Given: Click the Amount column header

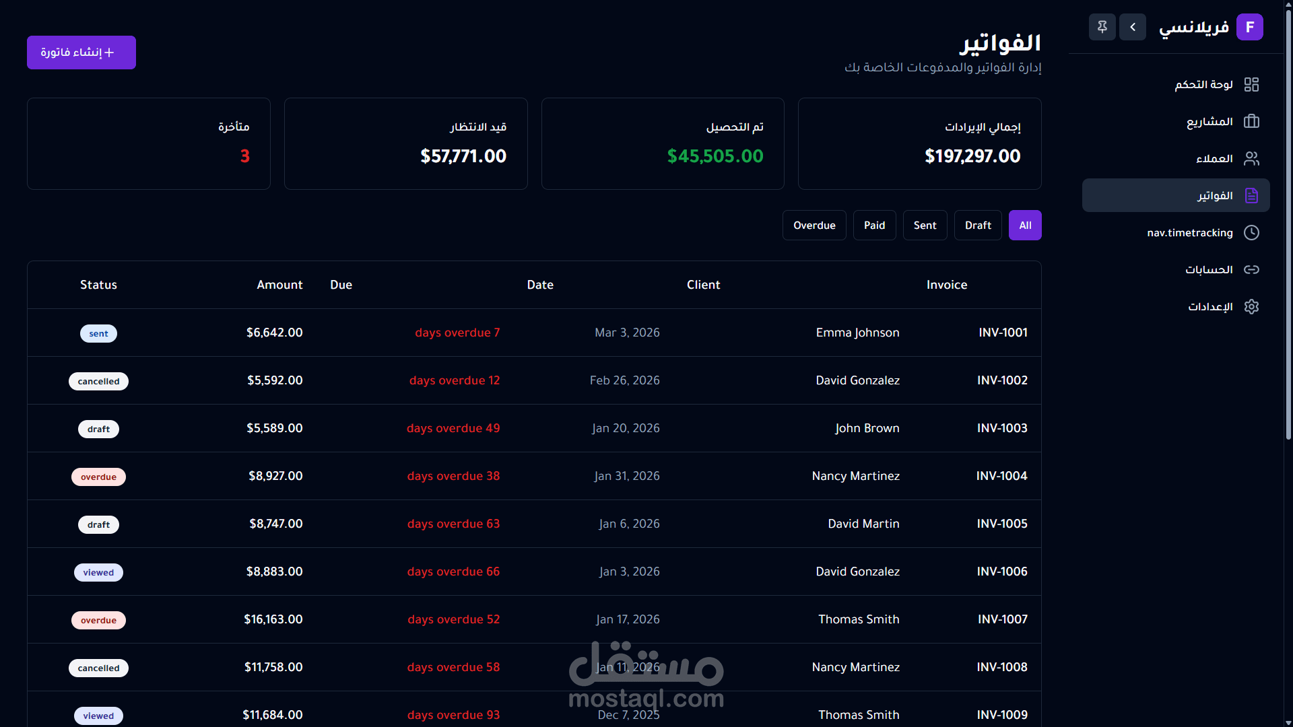Looking at the screenshot, I should pyautogui.click(x=279, y=285).
